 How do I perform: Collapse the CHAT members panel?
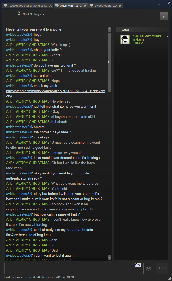pyautogui.click(x=119, y=30)
